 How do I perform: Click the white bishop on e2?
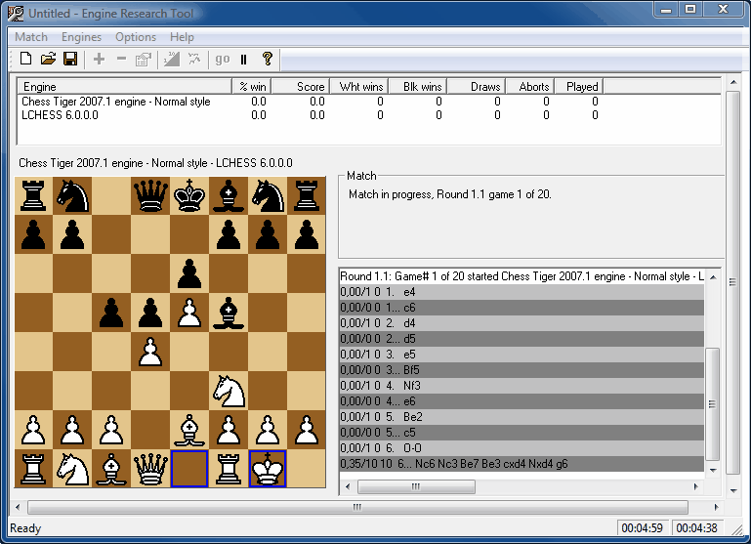[189, 430]
